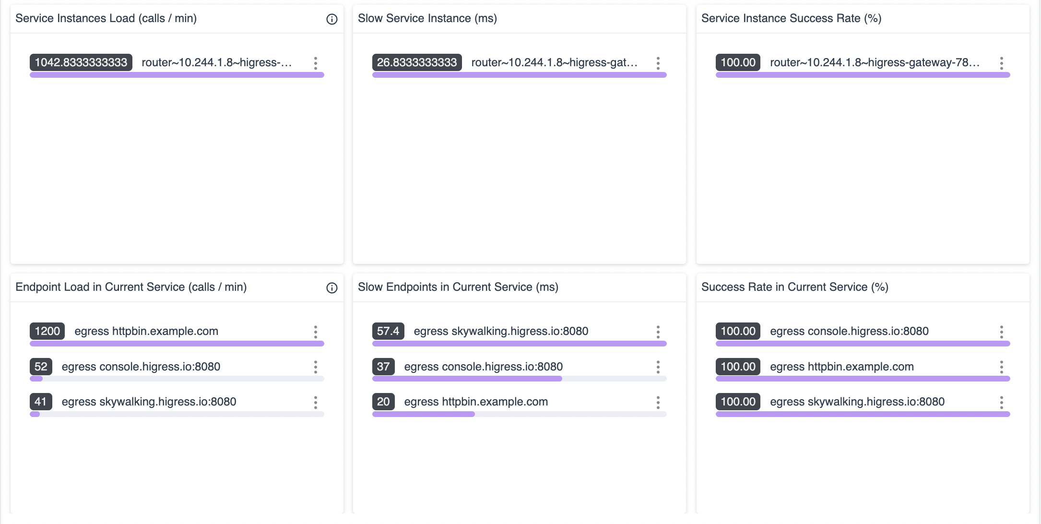Open kebab menu for httpbin row in Endpoint Load
This screenshot has height=524, width=1041.
tap(315, 332)
